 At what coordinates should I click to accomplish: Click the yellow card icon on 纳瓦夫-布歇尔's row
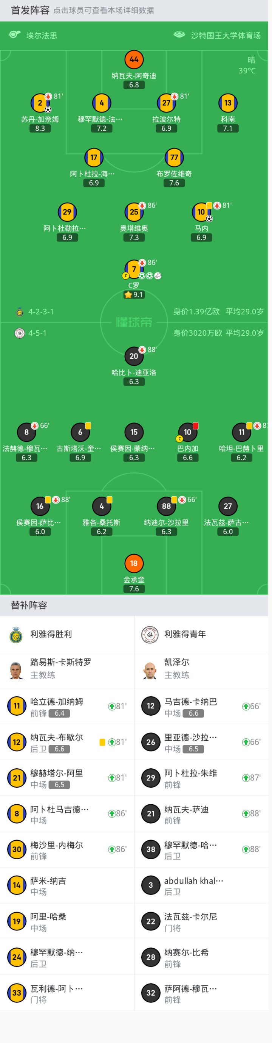102,742
